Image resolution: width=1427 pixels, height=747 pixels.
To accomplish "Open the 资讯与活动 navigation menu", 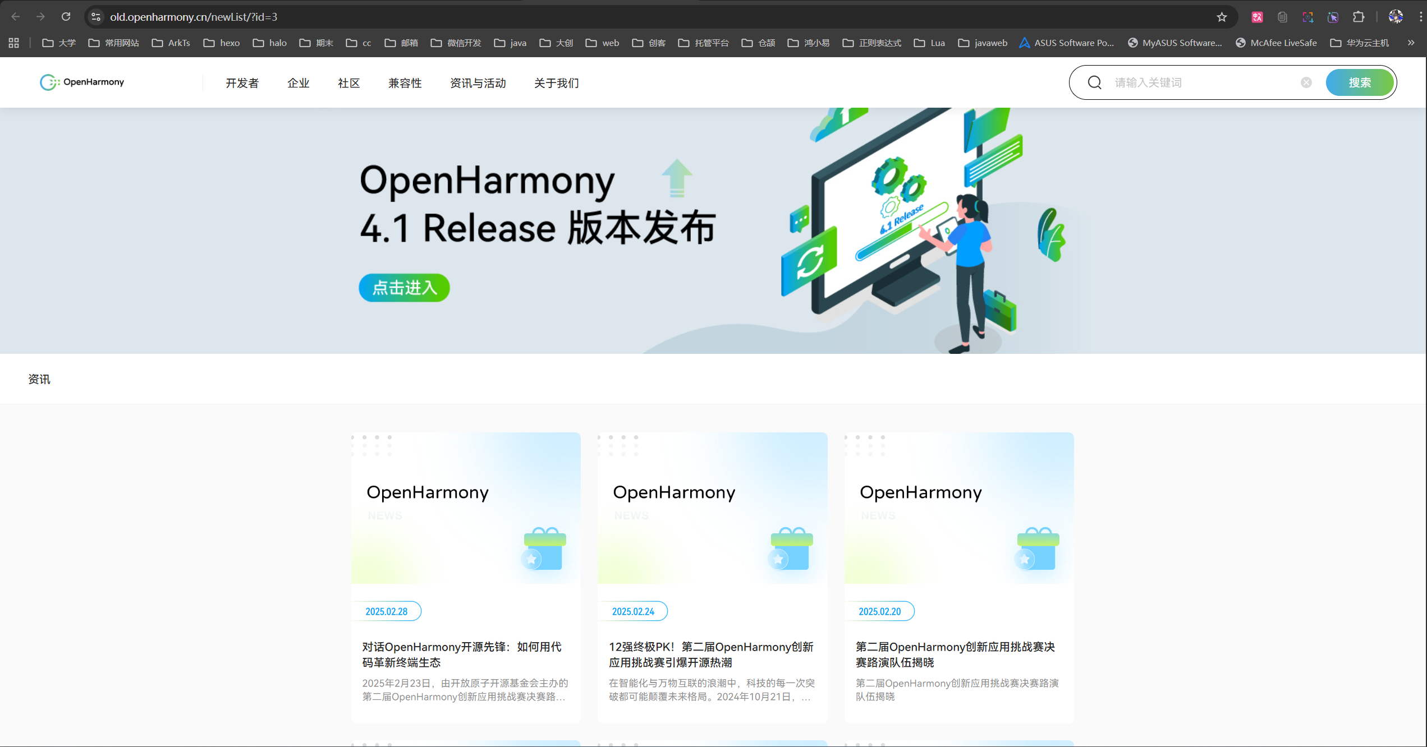I will [478, 83].
